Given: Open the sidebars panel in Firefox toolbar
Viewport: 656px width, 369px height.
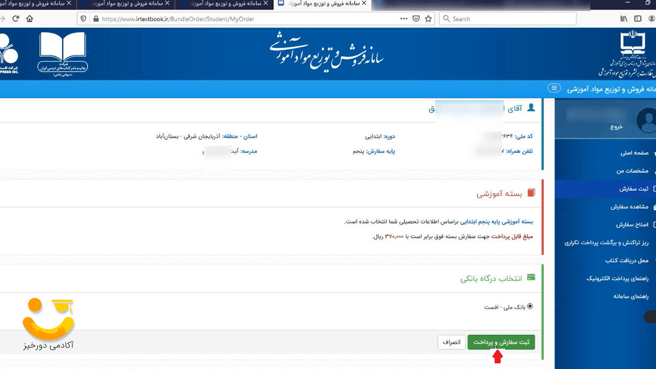Looking at the screenshot, I should tap(637, 18).
